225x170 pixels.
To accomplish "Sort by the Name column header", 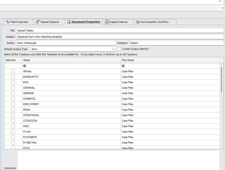I will coord(71,60).
